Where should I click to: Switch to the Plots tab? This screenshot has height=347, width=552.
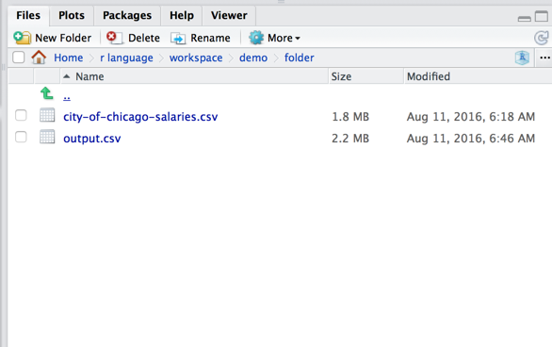click(x=72, y=15)
